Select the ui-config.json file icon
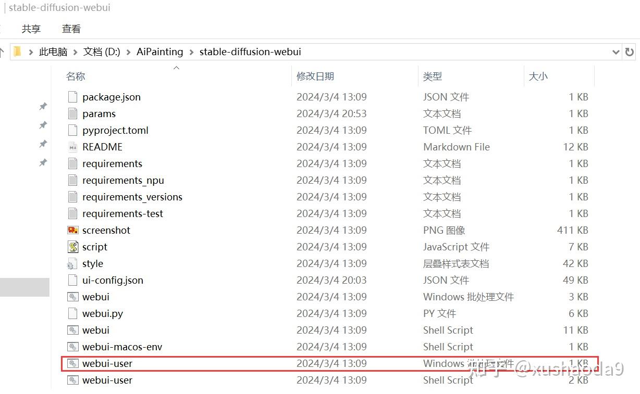Screen dimensions: 640x394 72,280
